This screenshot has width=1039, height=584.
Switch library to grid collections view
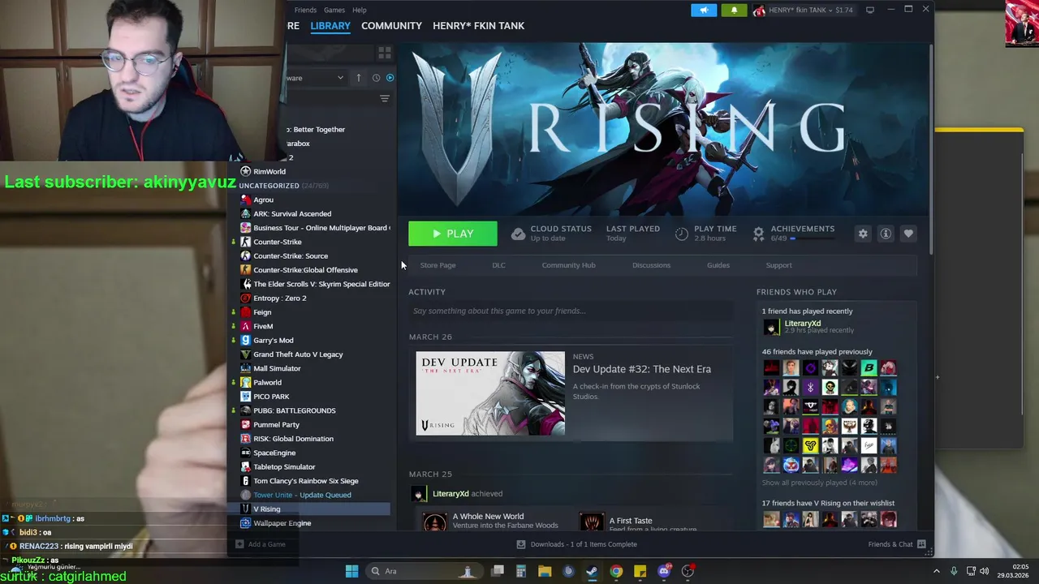point(385,53)
